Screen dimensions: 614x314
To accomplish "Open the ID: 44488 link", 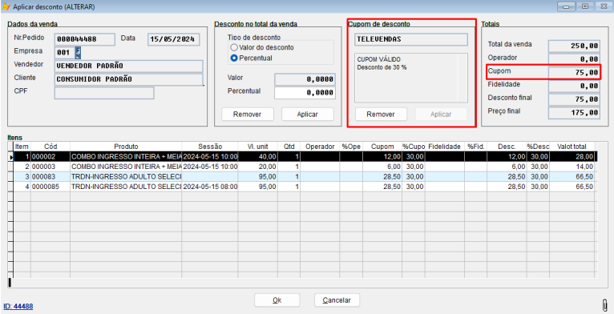I will click(18, 306).
